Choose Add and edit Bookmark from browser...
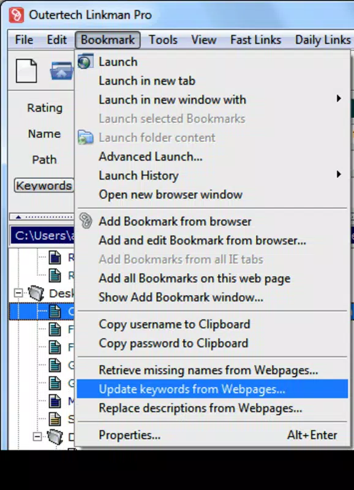354x490 pixels. click(x=213, y=241)
